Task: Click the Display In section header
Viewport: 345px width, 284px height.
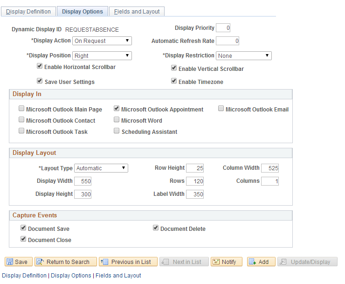Action: point(151,94)
